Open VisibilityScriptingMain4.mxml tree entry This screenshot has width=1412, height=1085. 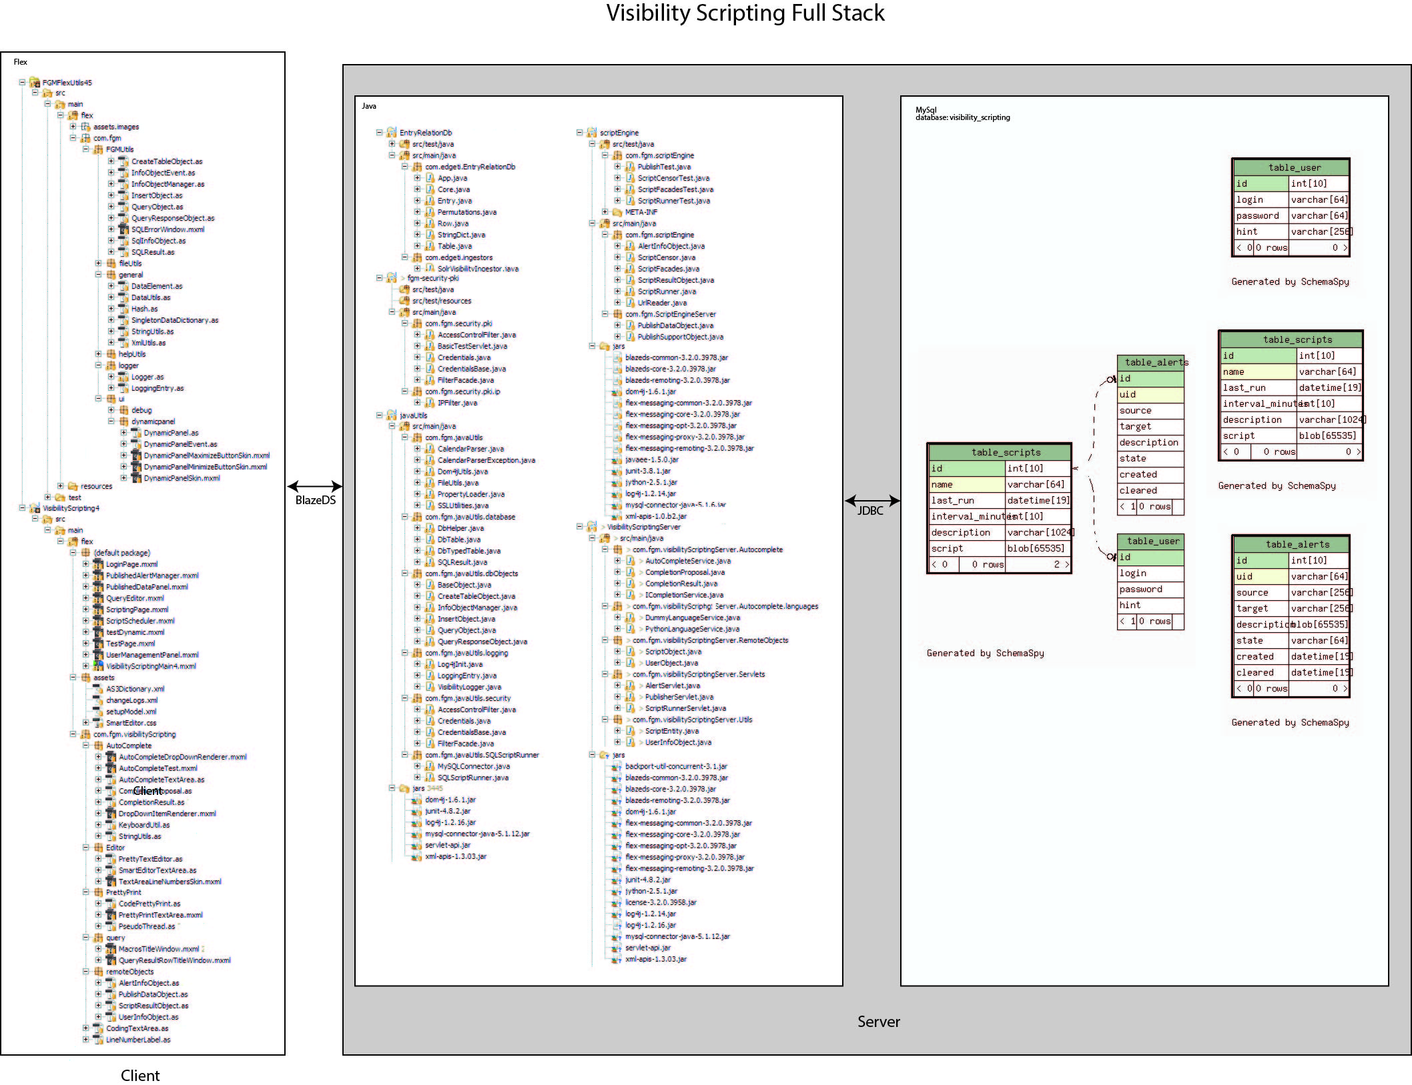(x=151, y=666)
